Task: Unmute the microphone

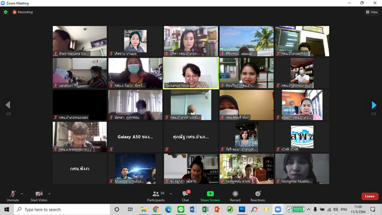Action: click(x=13, y=196)
